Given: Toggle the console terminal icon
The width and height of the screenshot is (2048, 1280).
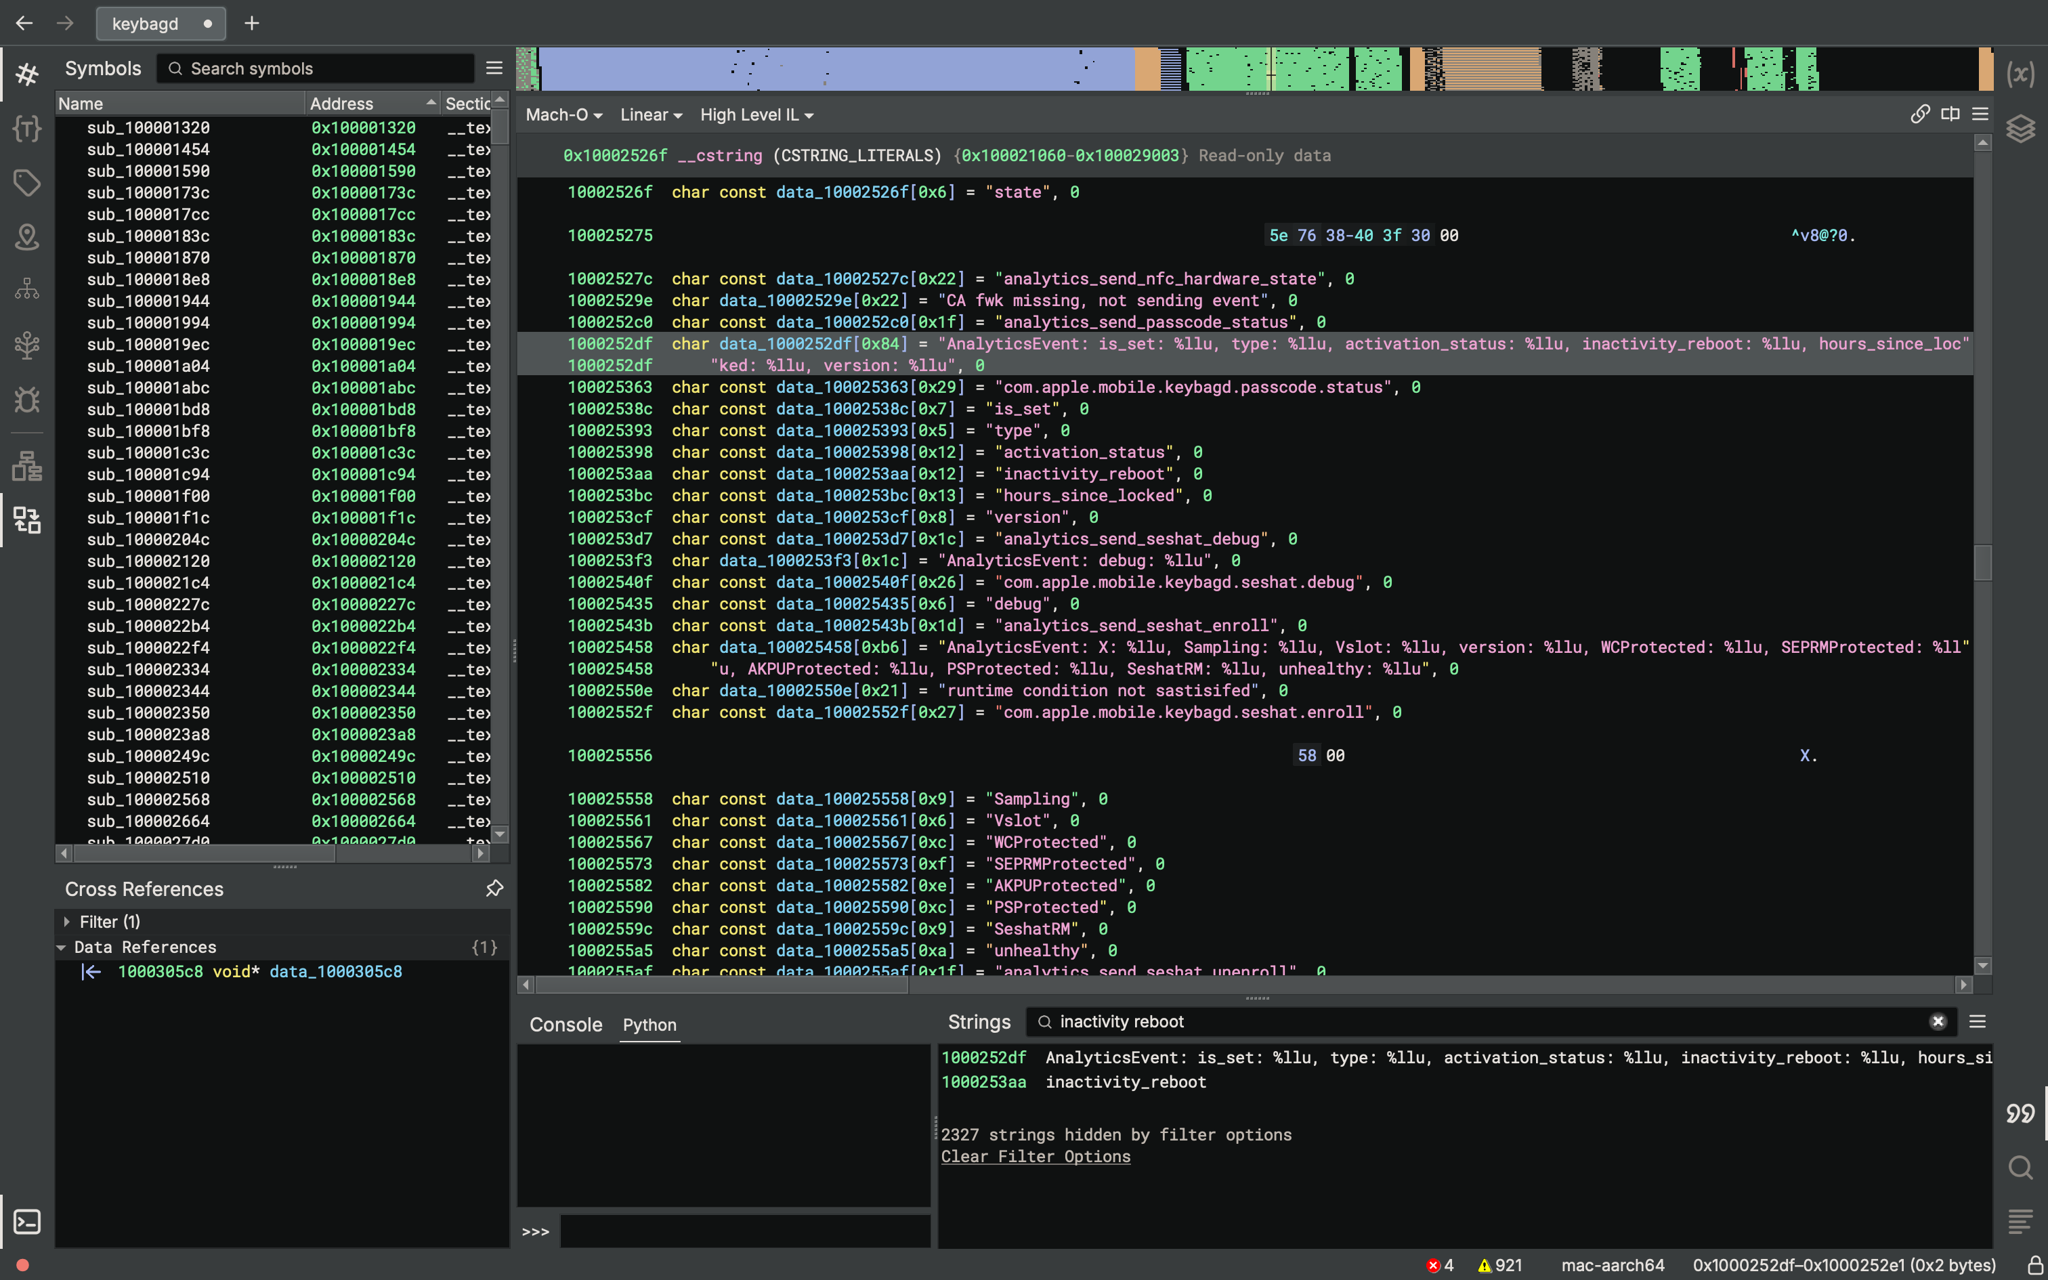Looking at the screenshot, I should [27, 1222].
